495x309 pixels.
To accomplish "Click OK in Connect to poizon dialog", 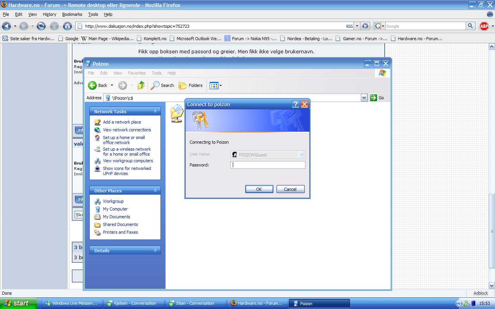I will coord(259,189).
